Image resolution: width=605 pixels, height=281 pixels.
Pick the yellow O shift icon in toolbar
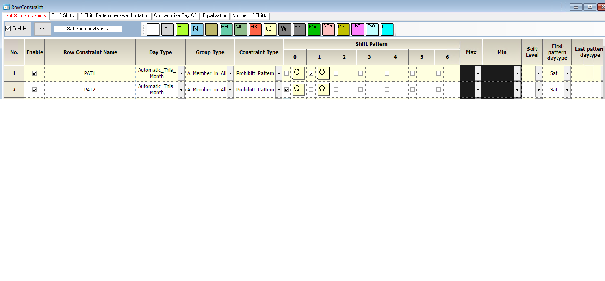coord(270,30)
